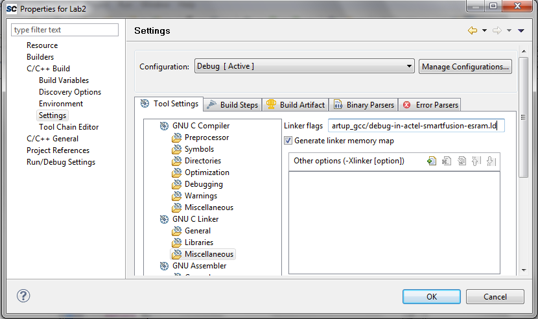Click the Symbols folder icon
The width and height of the screenshot is (538, 319).
(177, 149)
